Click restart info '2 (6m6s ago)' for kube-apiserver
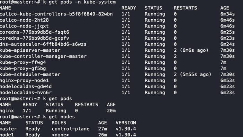This screenshot has height=137, width=243. [191, 50]
